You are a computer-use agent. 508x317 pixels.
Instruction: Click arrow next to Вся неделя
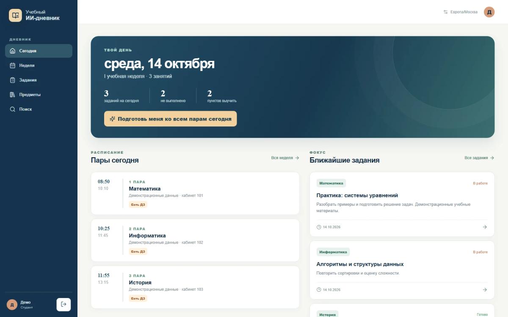(x=297, y=158)
